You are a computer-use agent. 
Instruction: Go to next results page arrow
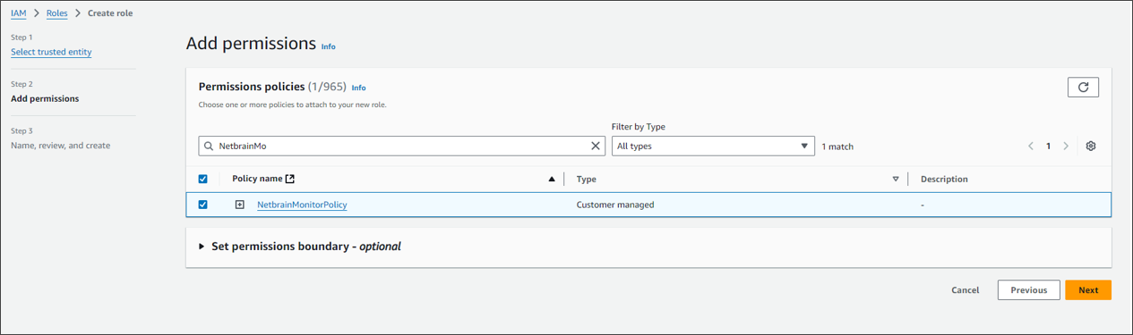click(1066, 146)
